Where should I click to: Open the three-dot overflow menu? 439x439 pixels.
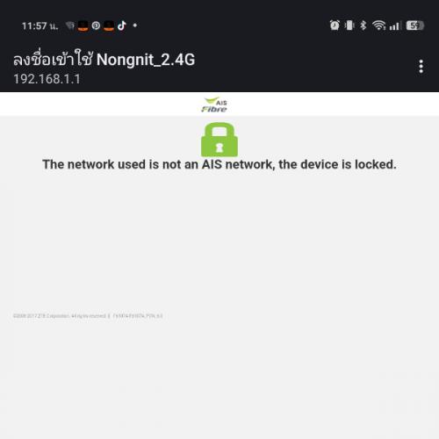(x=421, y=67)
